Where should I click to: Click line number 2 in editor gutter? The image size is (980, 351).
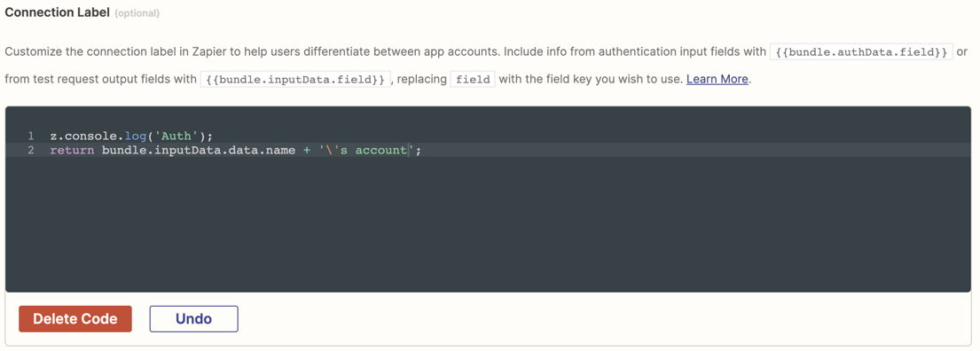pos(30,151)
